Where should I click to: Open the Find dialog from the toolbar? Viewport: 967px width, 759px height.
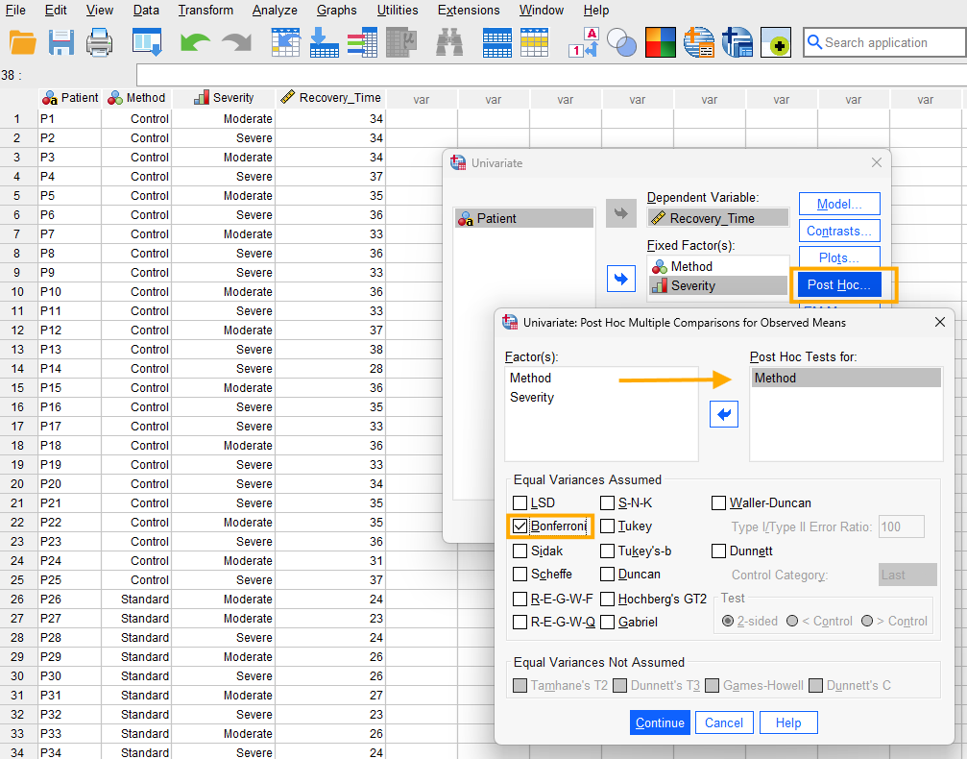(x=448, y=42)
